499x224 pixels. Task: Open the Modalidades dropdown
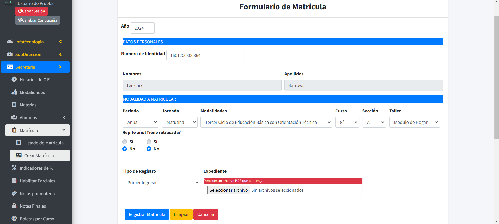coord(266,122)
